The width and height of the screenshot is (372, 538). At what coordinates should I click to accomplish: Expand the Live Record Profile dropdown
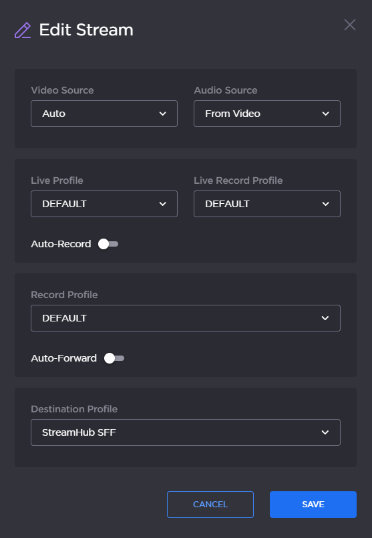coord(267,204)
